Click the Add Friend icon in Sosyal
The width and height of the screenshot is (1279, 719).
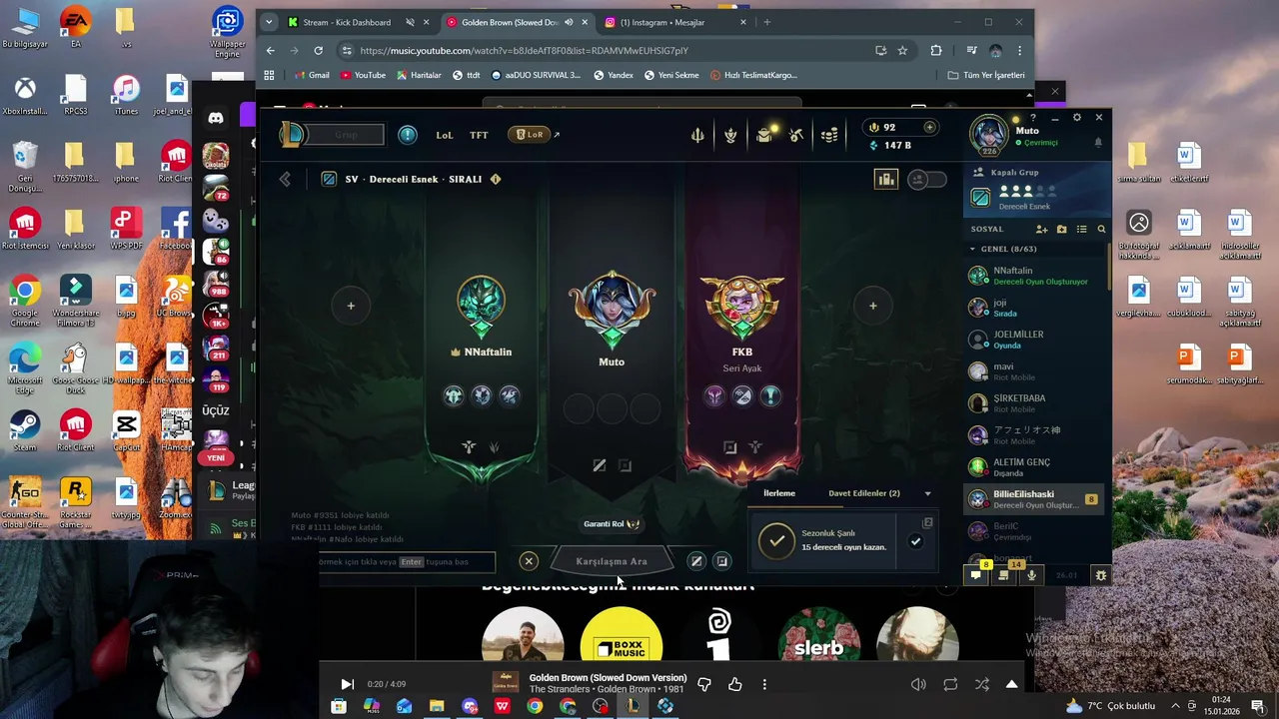pyautogui.click(x=1041, y=230)
